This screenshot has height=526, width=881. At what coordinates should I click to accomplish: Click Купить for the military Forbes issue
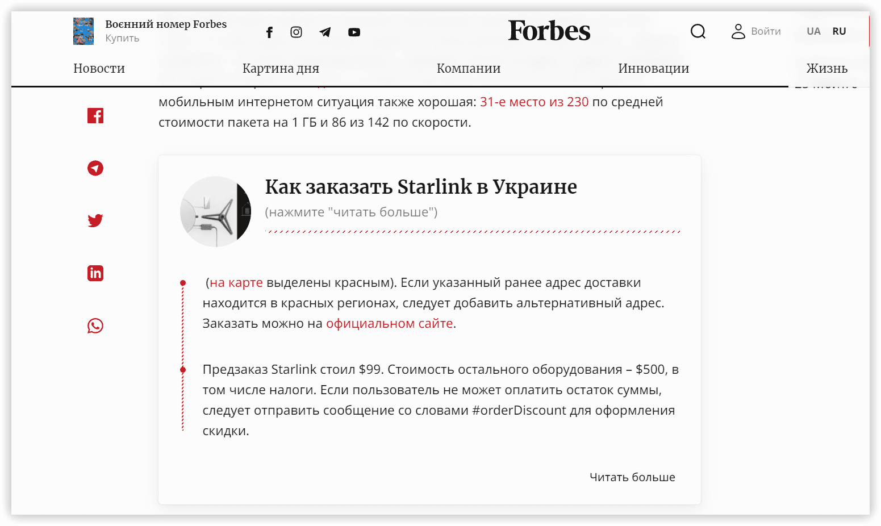click(122, 38)
